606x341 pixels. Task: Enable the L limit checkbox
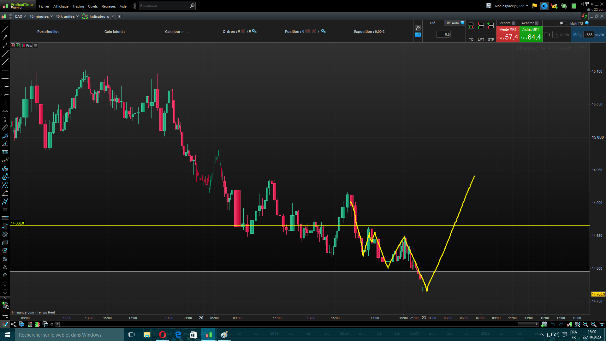pyautogui.click(x=546, y=35)
